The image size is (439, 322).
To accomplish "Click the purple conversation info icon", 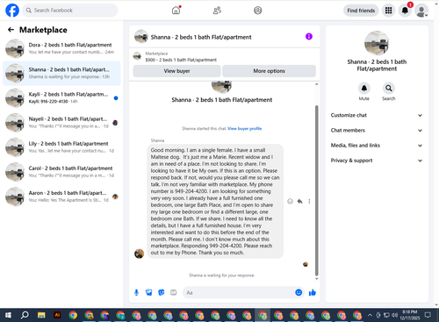I will (309, 37).
